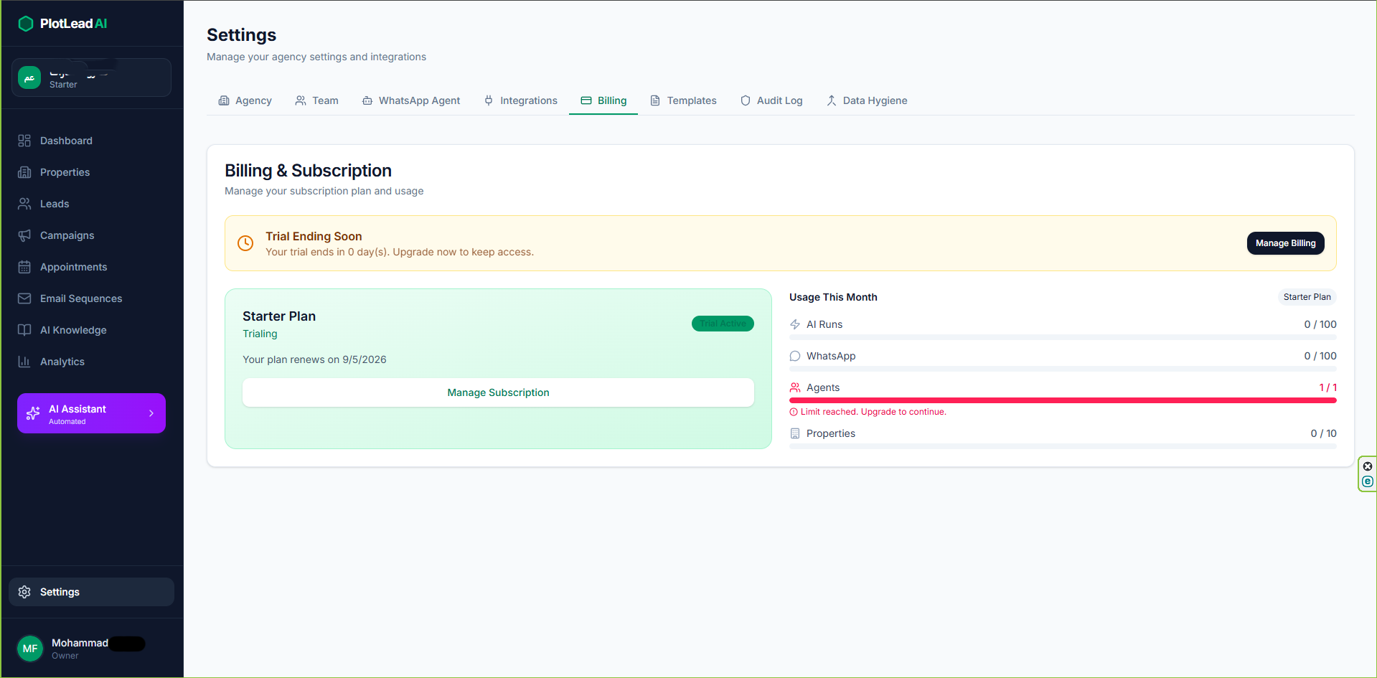
Task: Click the AI Runs lightning icon
Action: (795, 324)
